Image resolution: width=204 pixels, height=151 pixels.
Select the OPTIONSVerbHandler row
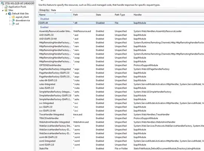[121, 65]
